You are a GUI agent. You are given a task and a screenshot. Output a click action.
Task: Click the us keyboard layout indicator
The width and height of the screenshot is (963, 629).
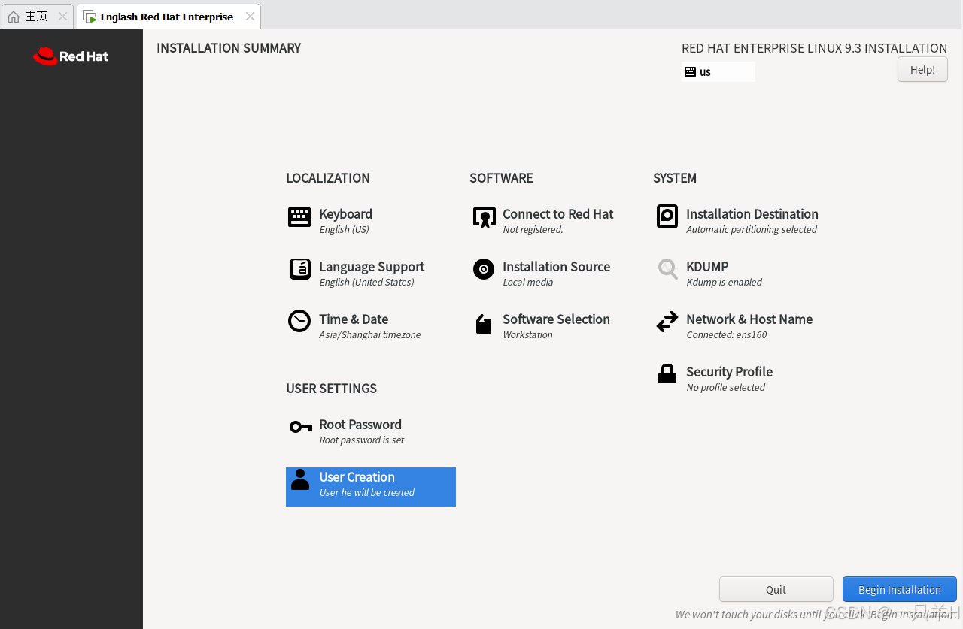point(718,72)
